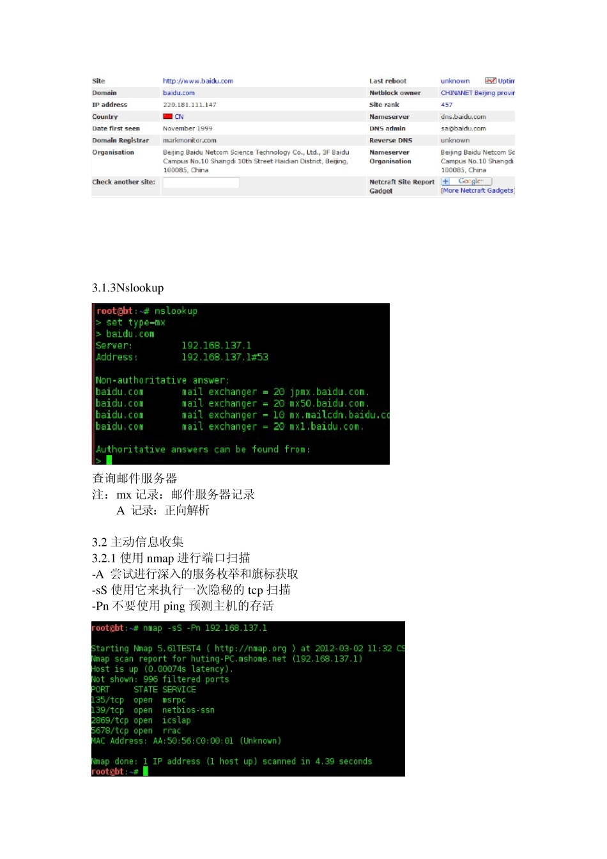Click the '> baidu.com' query line
607x859 pixels.
click(x=125, y=334)
